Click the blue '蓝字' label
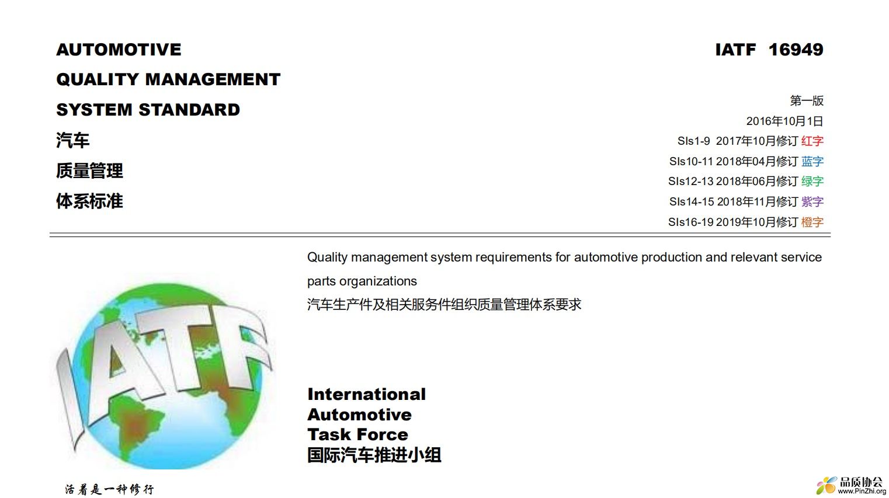Screen dimensions: 889x498 pos(812,161)
